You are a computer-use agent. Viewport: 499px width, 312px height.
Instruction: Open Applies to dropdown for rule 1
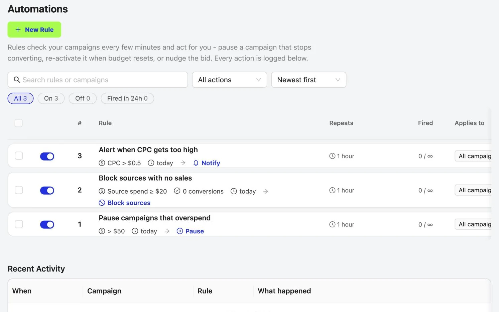473,224
